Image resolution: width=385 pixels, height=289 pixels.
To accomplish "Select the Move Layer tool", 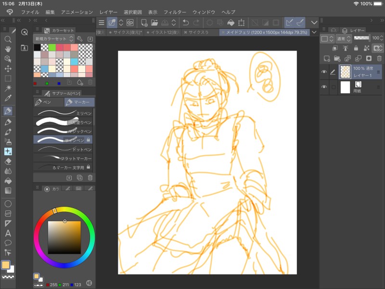I will 8,68.
